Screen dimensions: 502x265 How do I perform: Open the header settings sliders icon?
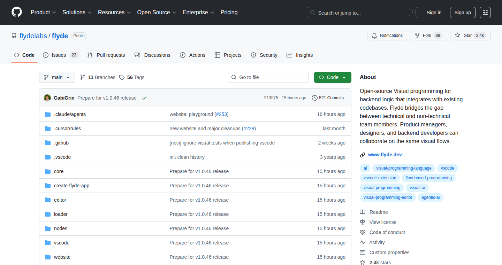pos(485,13)
